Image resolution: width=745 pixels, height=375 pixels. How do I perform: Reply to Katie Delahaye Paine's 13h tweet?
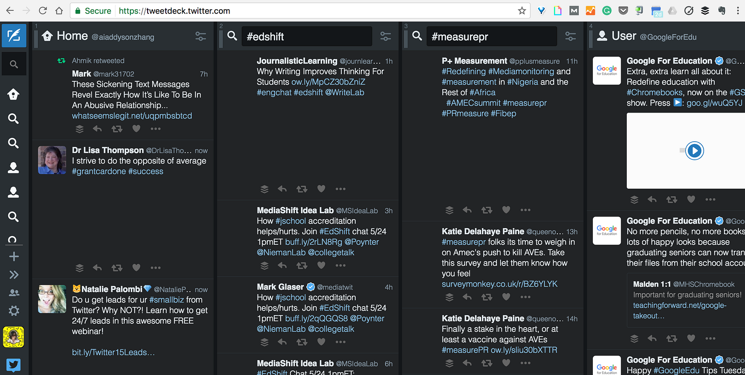(467, 297)
